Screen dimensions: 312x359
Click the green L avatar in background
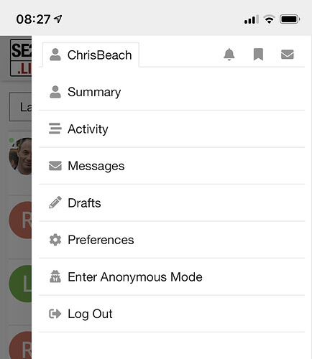click(20, 284)
